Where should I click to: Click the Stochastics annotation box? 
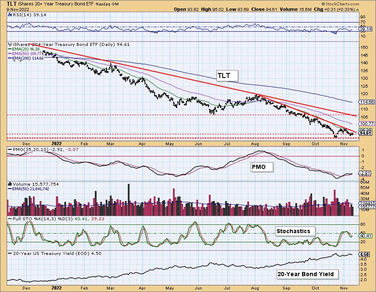(295, 232)
